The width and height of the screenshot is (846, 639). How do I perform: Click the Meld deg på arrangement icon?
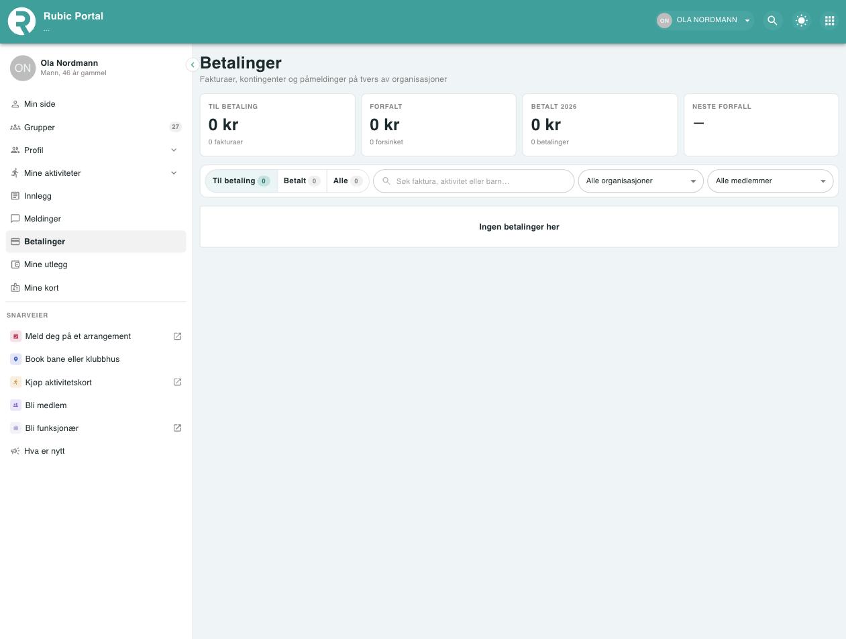(16, 336)
